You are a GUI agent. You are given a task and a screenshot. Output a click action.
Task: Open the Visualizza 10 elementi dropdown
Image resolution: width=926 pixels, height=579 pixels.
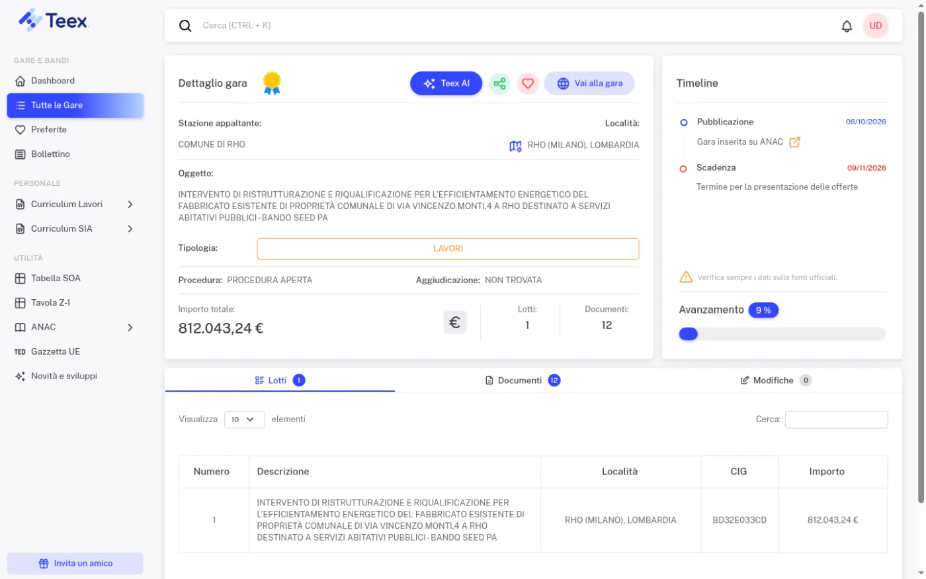(244, 420)
